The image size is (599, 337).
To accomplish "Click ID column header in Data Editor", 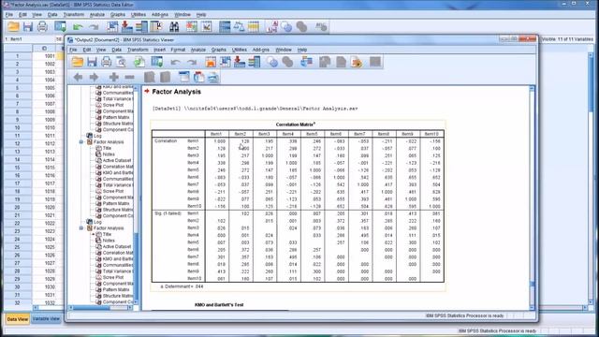I will coord(44,48).
